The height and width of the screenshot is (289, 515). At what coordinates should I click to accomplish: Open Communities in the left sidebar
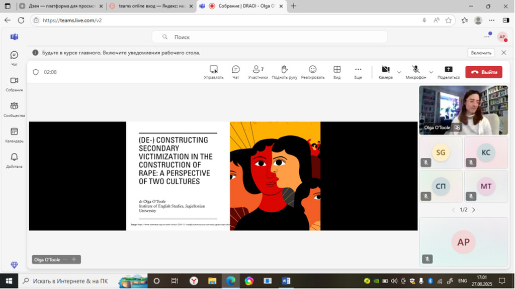[14, 108]
